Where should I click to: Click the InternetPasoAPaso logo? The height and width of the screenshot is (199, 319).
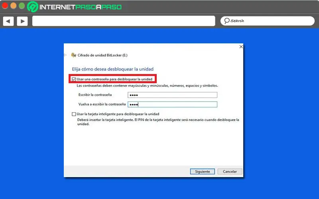[75, 7]
